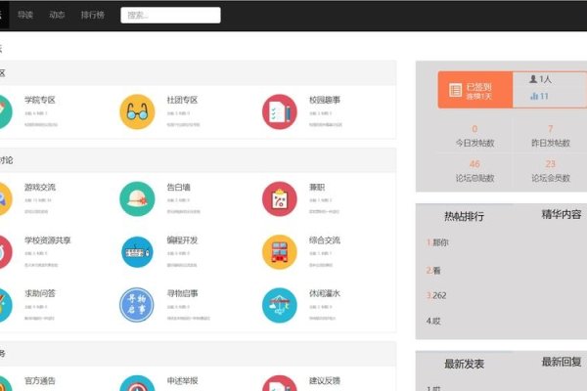Image resolution: width=587 pixels, height=391 pixels.
Task: Open the 校园趣事 forum link
Action: tap(325, 100)
